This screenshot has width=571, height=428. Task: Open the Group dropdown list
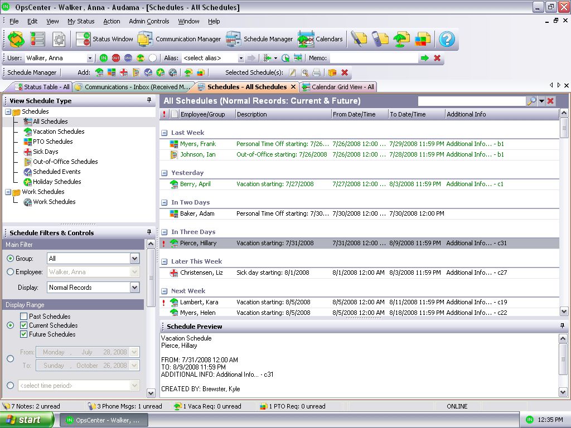(134, 259)
